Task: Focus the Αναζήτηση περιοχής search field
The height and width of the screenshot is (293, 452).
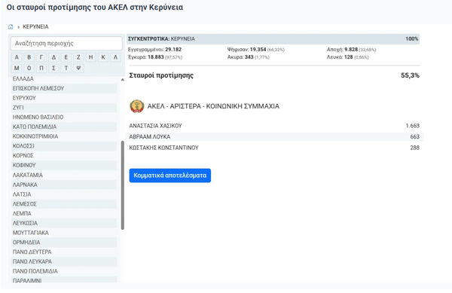Action: coord(66,44)
